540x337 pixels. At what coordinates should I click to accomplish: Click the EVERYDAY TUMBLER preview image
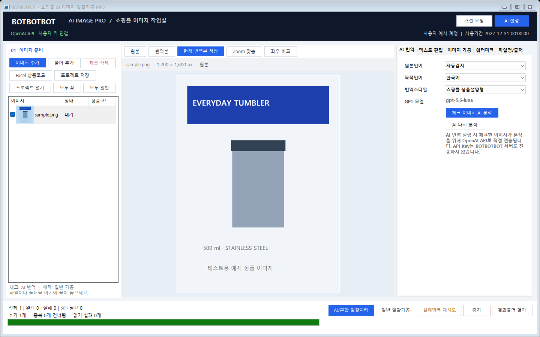tap(258, 184)
